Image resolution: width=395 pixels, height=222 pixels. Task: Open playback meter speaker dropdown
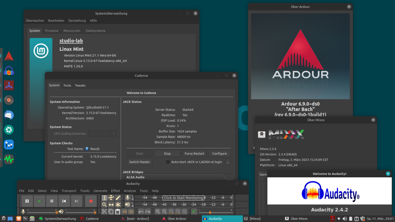pyautogui.click(x=127, y=204)
